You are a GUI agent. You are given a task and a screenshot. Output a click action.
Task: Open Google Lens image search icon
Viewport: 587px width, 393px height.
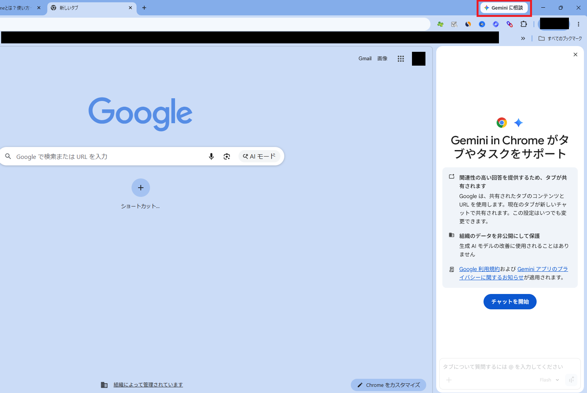coord(227,157)
